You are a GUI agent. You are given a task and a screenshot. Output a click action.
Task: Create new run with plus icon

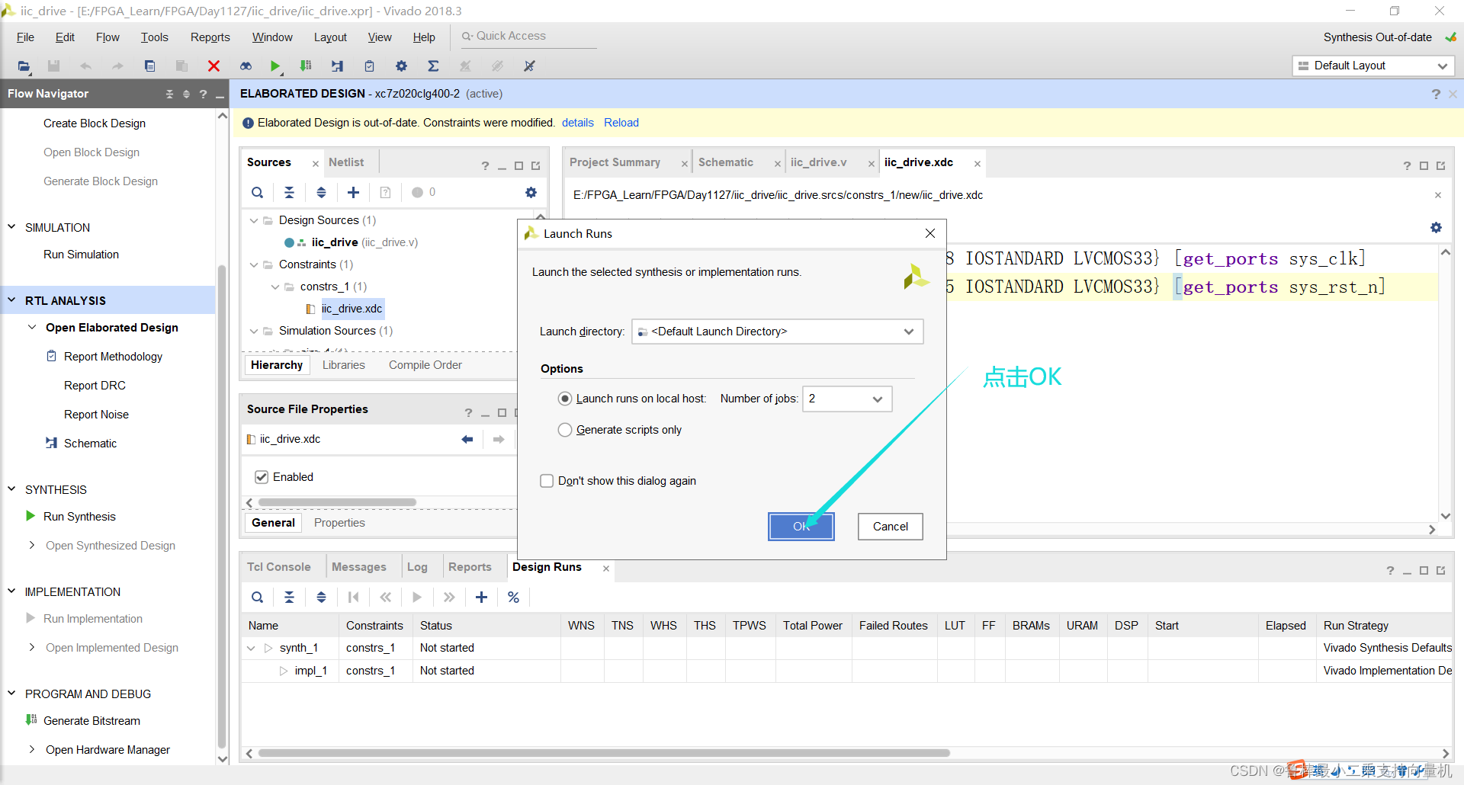481,598
